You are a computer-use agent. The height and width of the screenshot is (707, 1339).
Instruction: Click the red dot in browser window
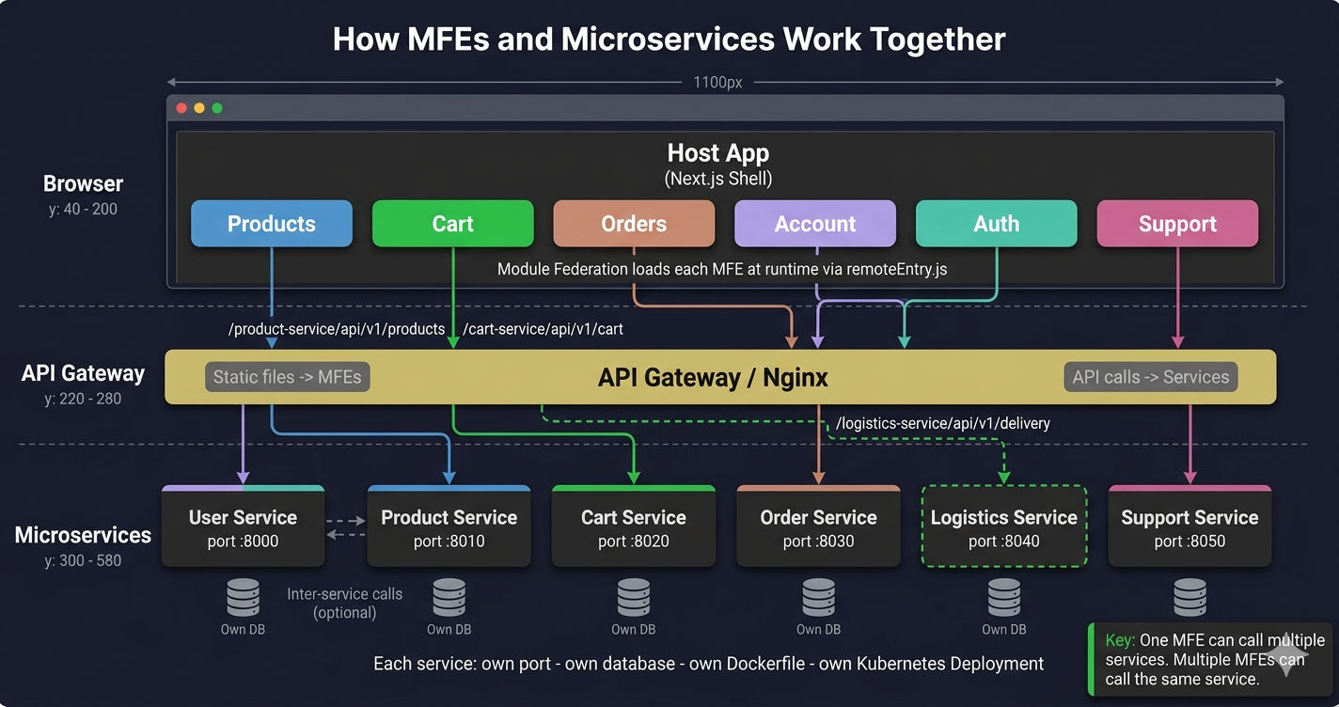click(182, 108)
